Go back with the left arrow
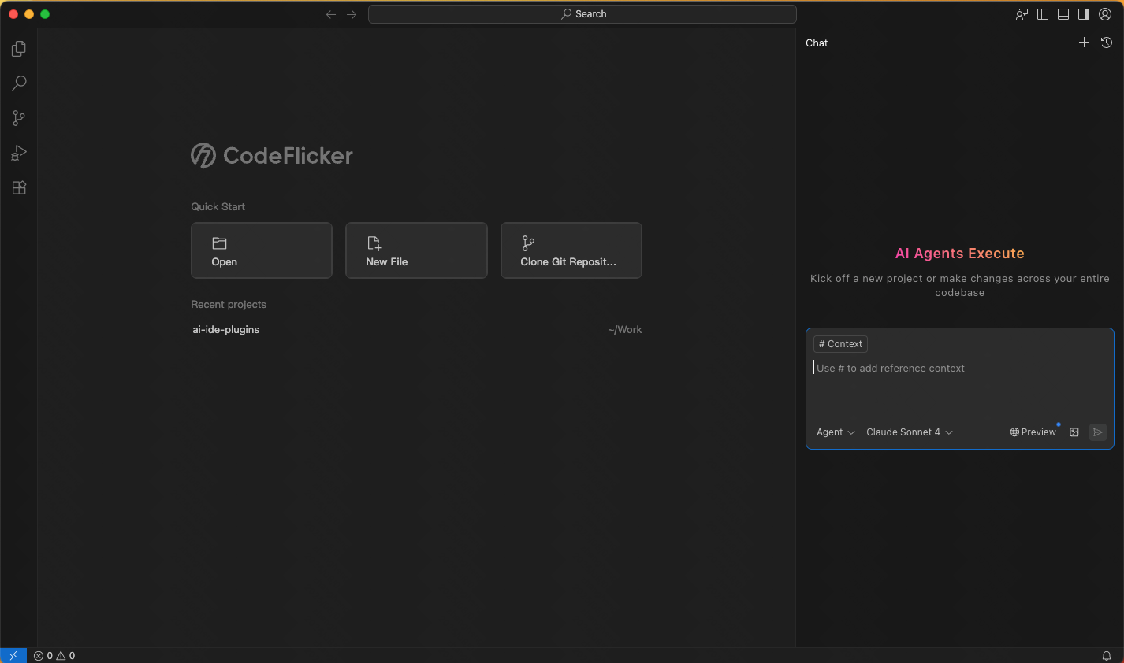The image size is (1124, 663). tap(331, 14)
